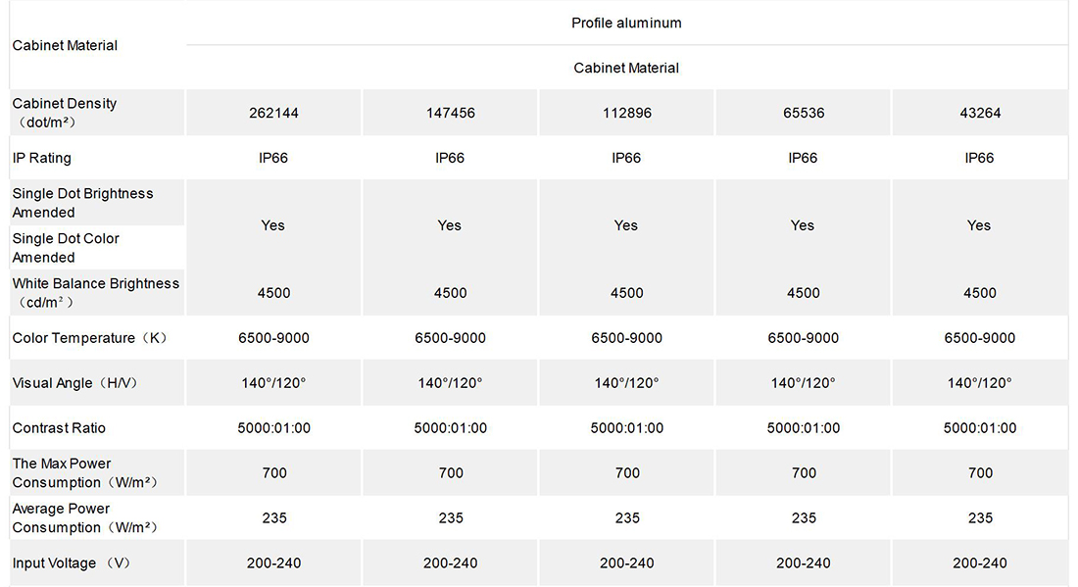Click the density cell showing 112896

tap(627, 113)
